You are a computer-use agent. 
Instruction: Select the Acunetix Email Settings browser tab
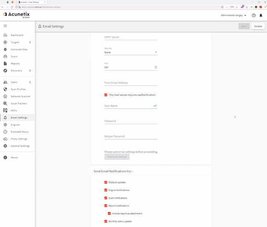(32, 2)
